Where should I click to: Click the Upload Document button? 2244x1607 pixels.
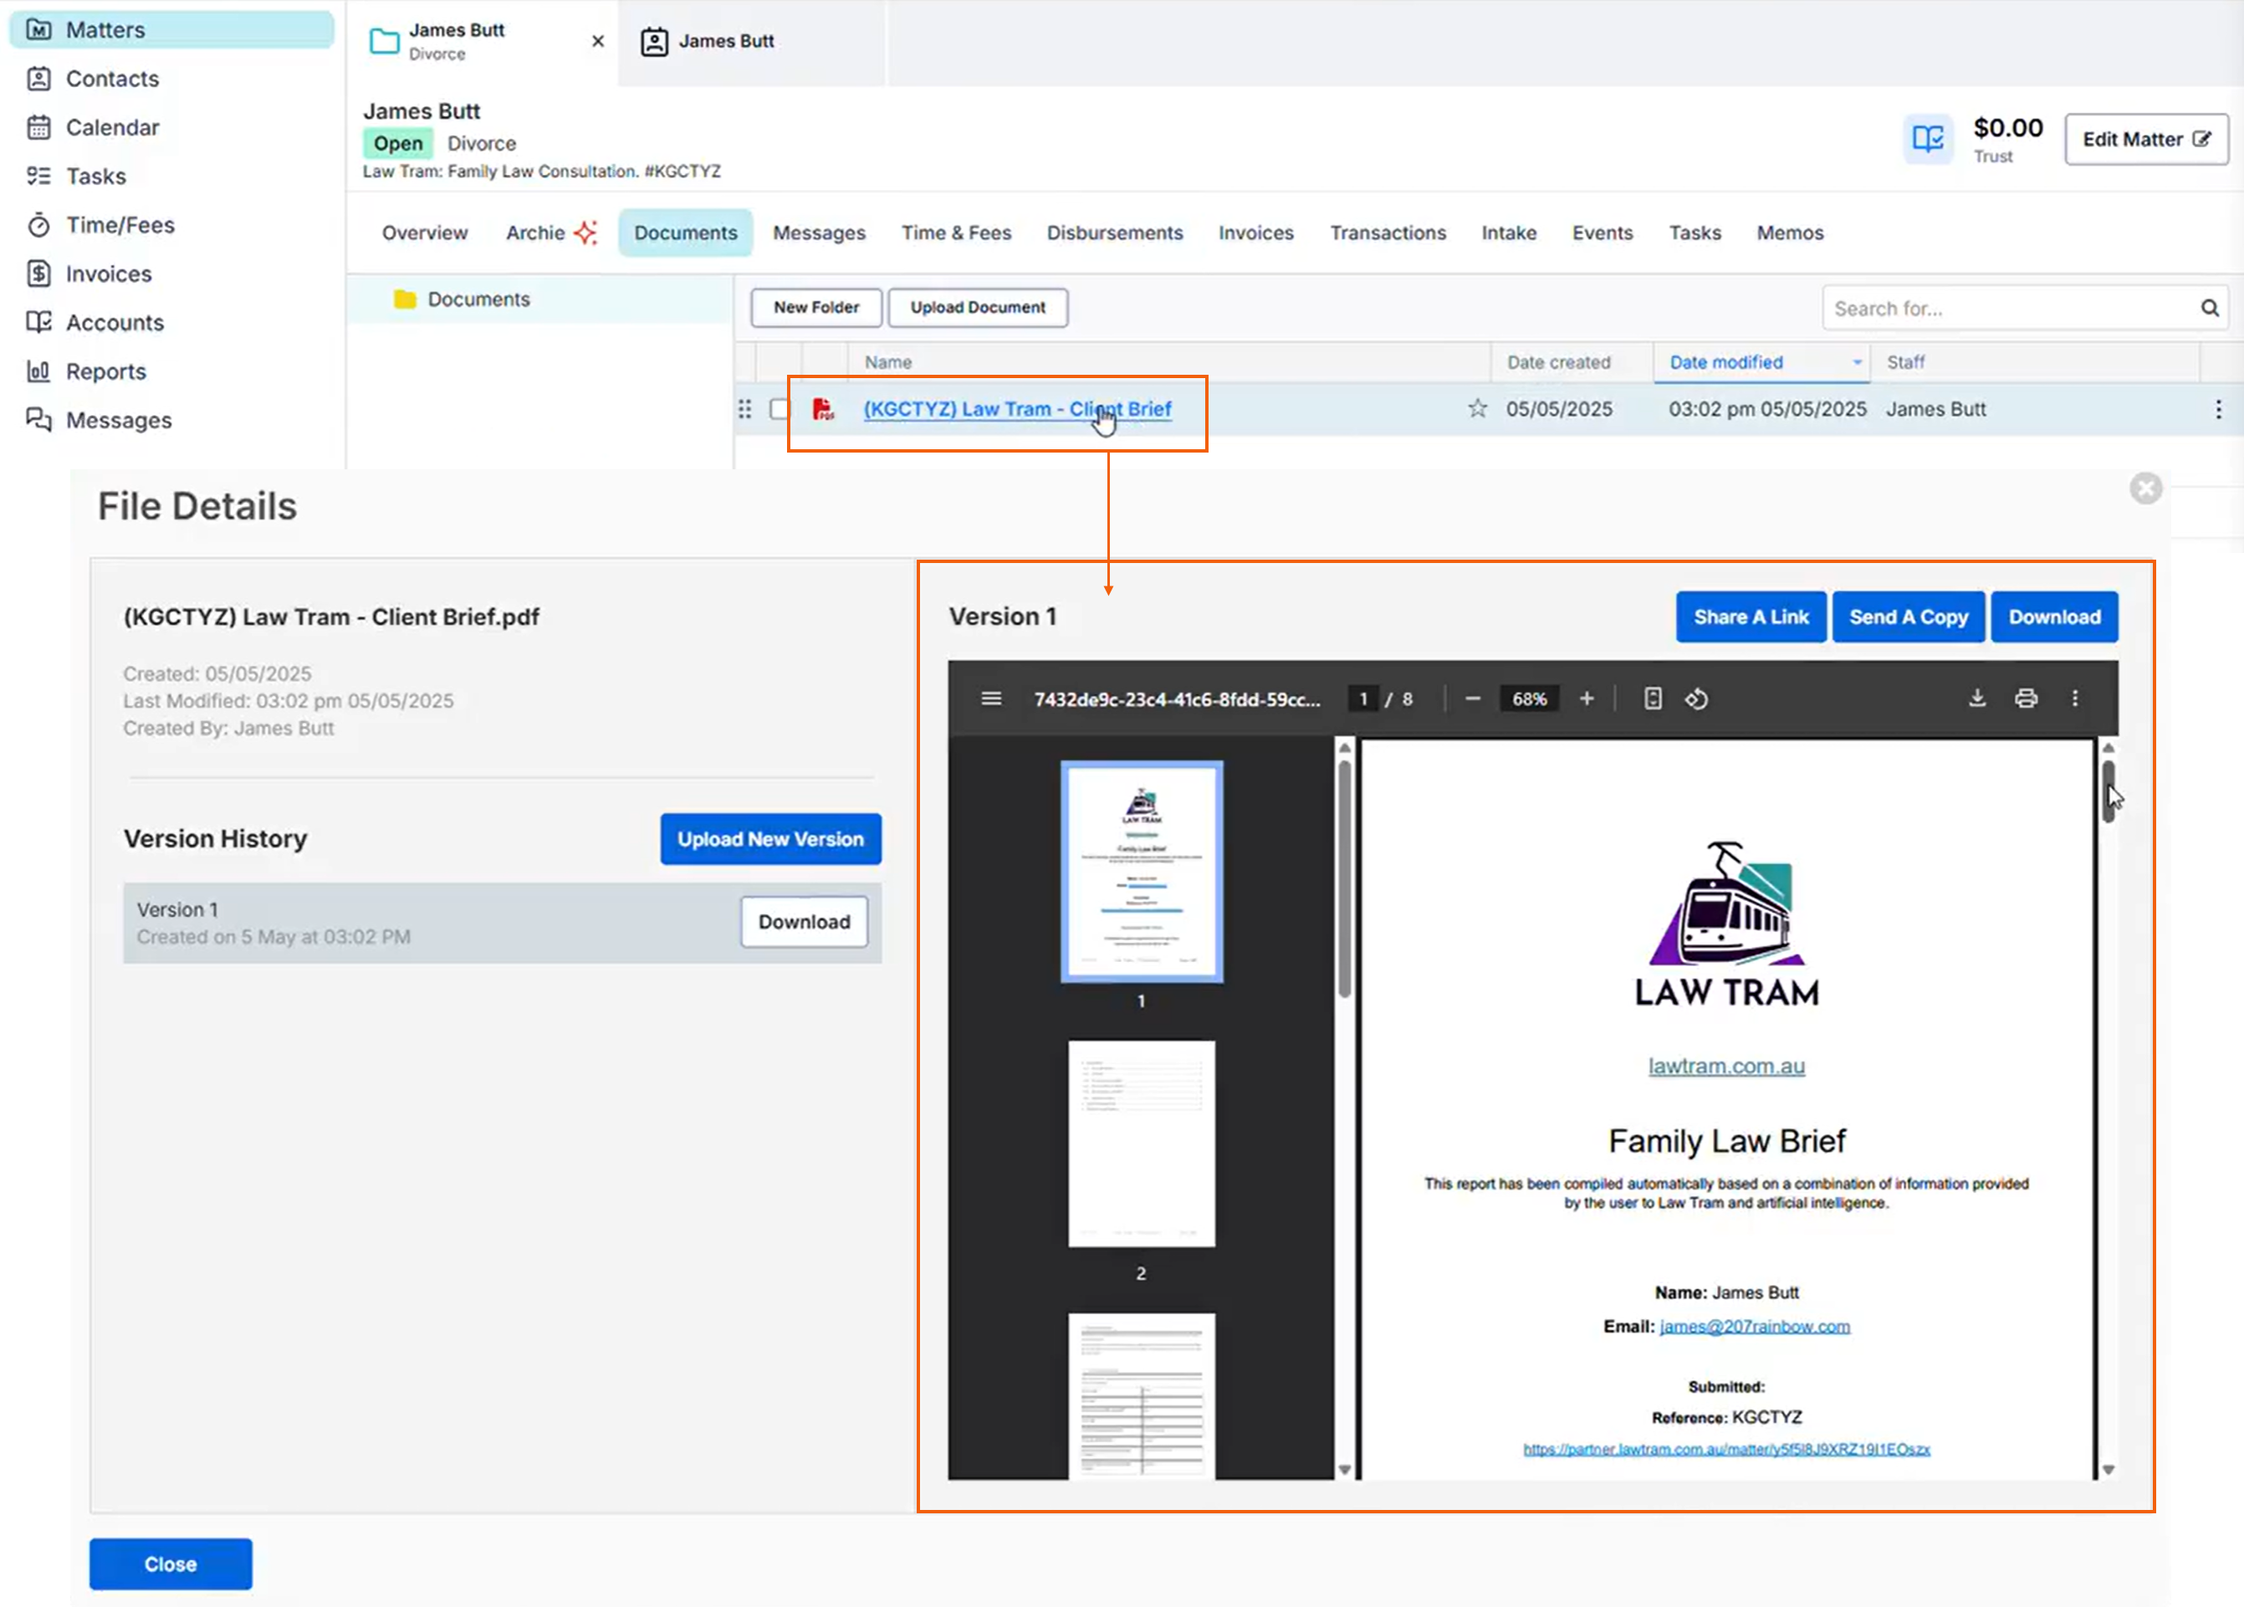tap(978, 308)
